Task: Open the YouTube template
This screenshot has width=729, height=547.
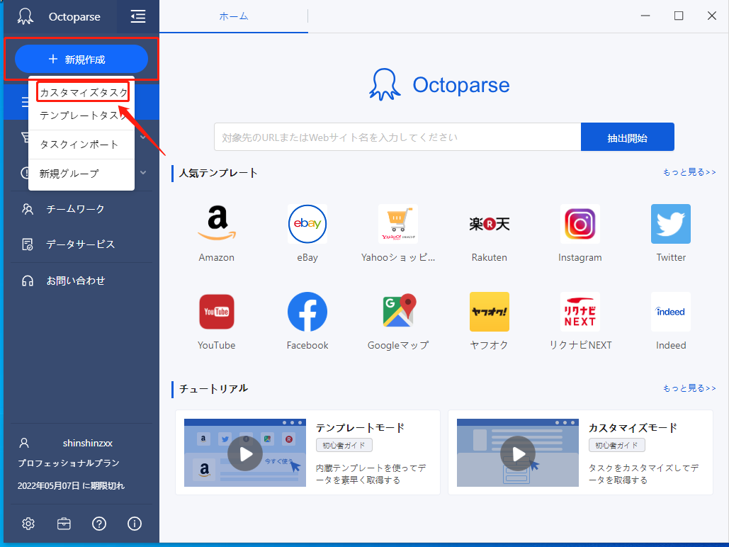Action: tap(216, 312)
